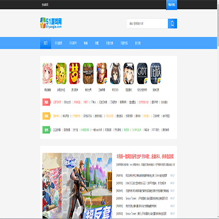Open the GOT game icon

[142, 74]
